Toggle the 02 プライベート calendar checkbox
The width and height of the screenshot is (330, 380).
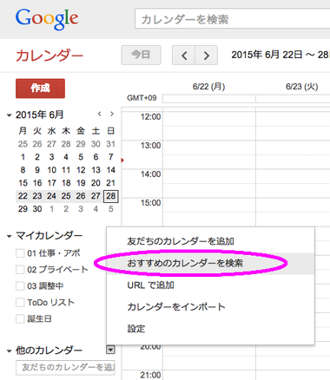click(20, 270)
